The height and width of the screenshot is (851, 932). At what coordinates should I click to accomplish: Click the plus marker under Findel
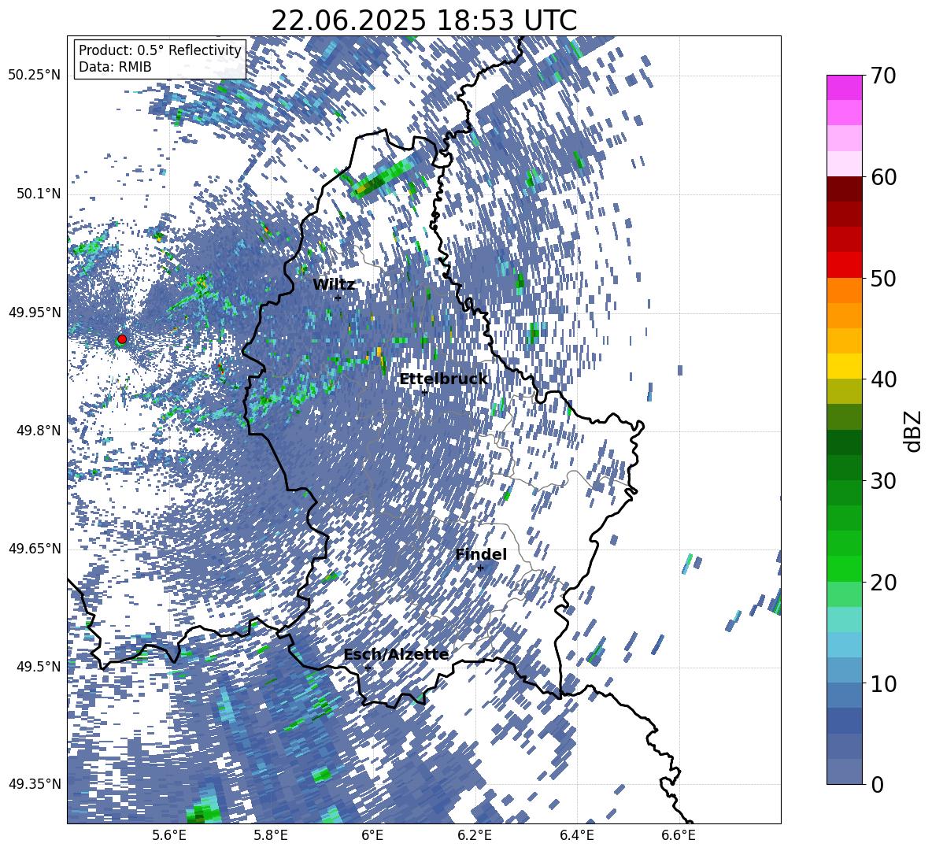480,568
